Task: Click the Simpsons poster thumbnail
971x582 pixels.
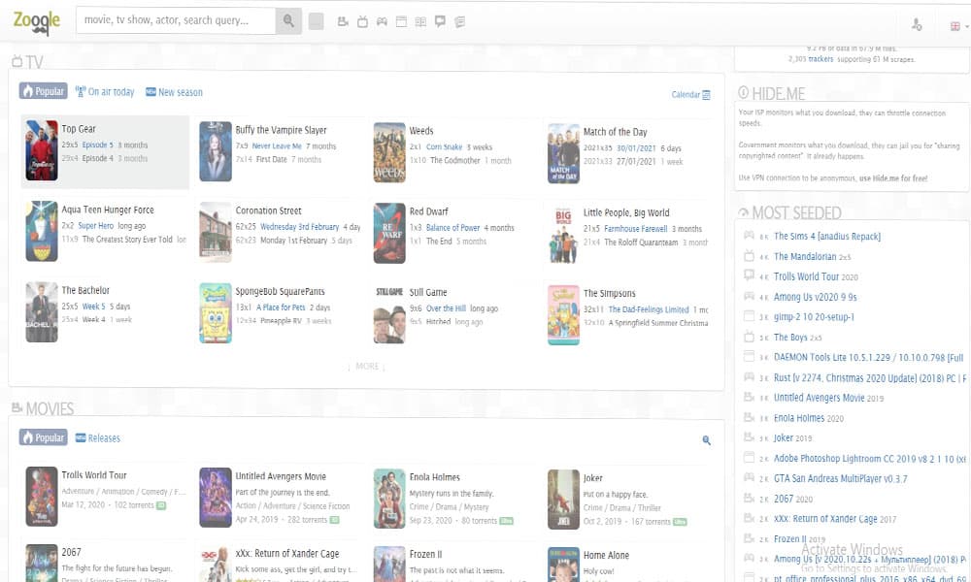Action: tap(563, 315)
